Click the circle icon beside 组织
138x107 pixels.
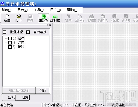(x=14, y=38)
